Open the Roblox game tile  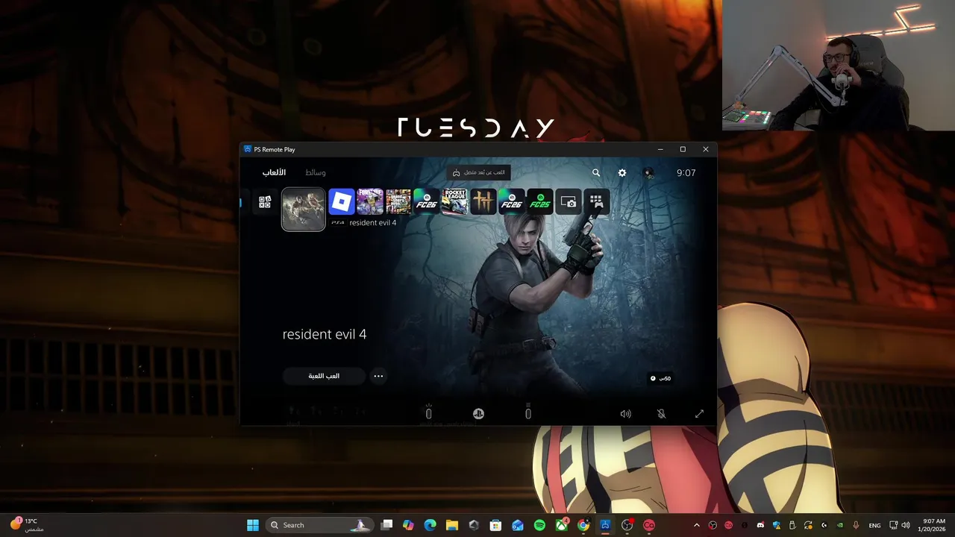(341, 202)
